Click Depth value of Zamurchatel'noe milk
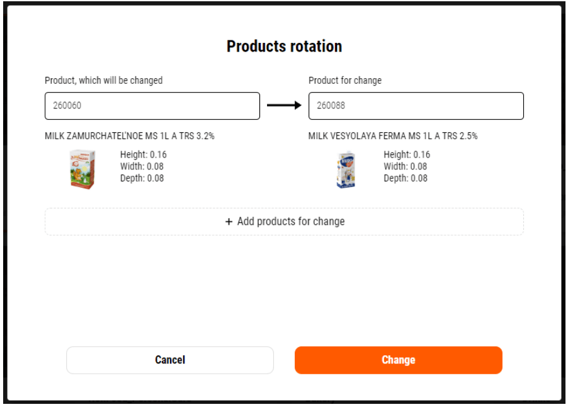The height and width of the screenshot is (407, 568). [x=157, y=178]
